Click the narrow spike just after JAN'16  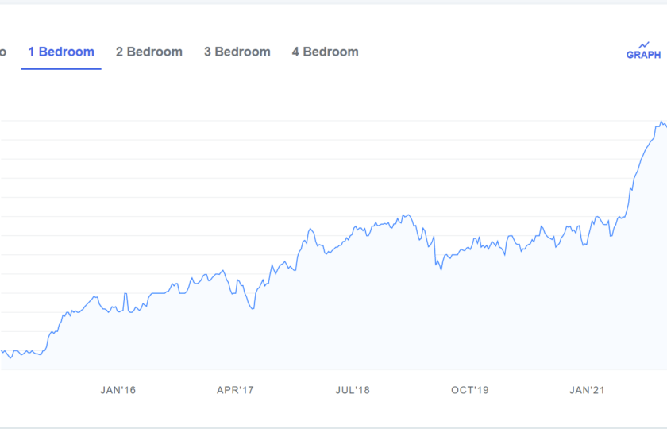tap(125, 294)
